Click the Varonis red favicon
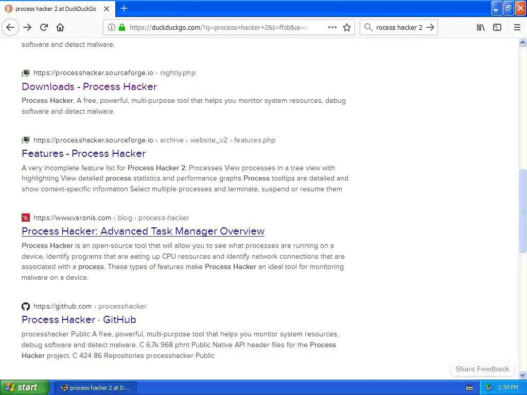Screen dimensions: 527x395 click(x=26, y=218)
